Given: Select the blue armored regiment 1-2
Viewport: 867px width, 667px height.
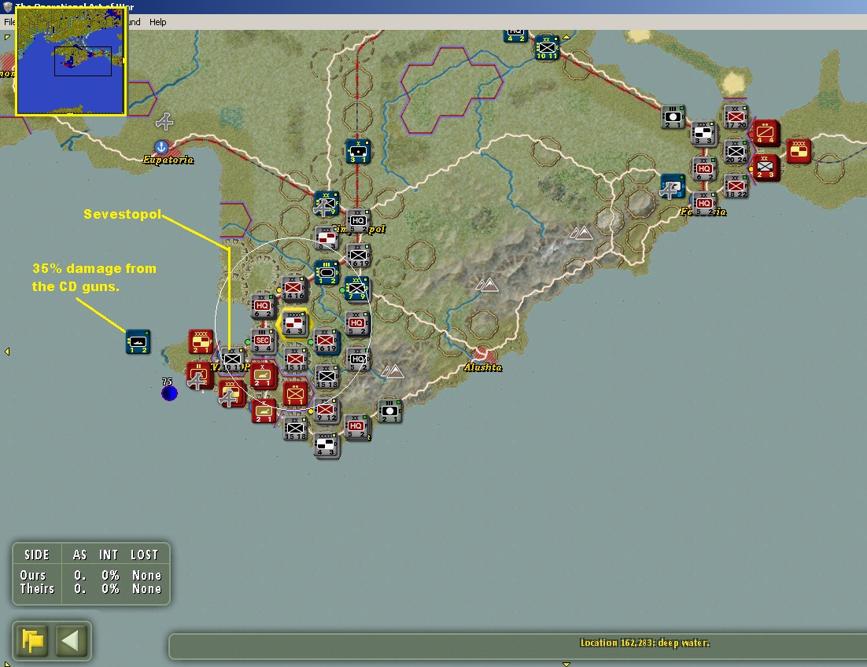Looking at the screenshot, I should tap(327, 273).
